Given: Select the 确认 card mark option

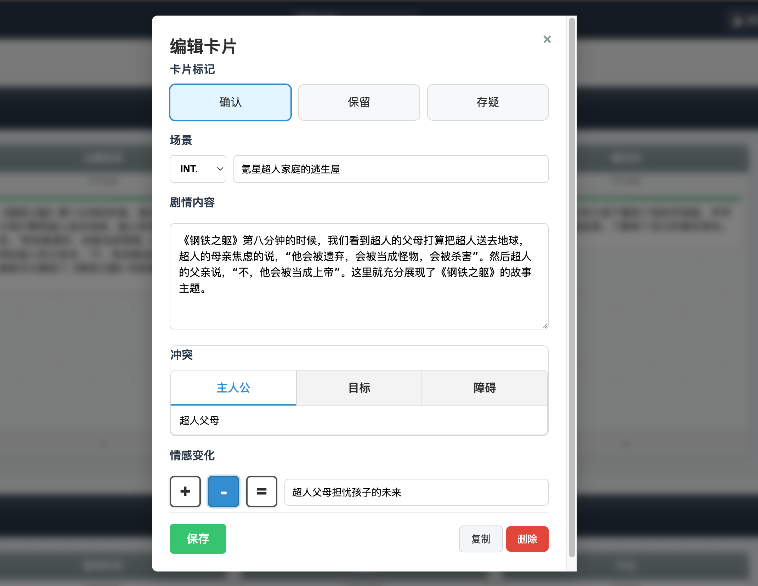Looking at the screenshot, I should [230, 102].
